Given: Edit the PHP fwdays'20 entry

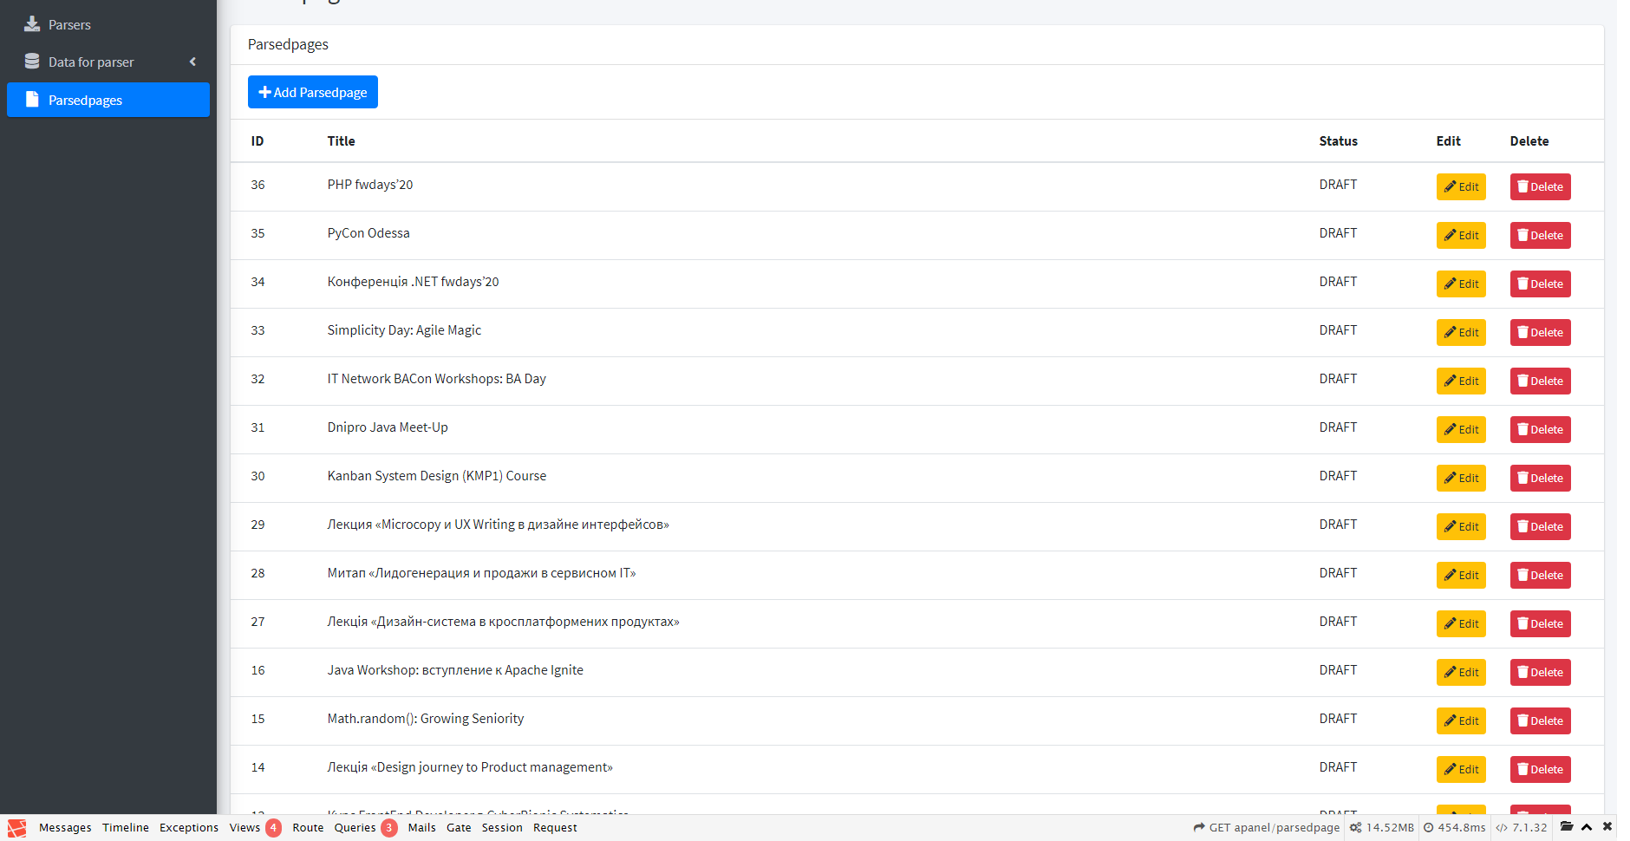Looking at the screenshot, I should point(1461,187).
